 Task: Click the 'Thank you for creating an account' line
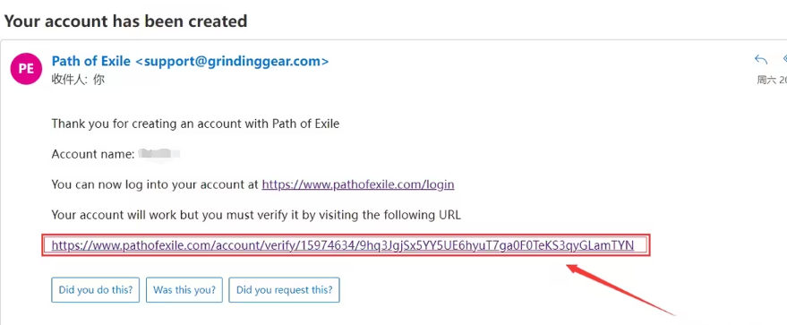[196, 124]
